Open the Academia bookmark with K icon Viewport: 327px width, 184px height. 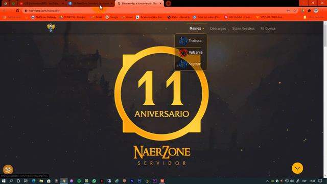[150, 17]
